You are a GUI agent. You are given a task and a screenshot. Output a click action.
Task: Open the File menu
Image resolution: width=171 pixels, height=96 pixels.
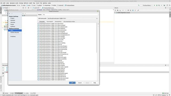coord(1,3)
